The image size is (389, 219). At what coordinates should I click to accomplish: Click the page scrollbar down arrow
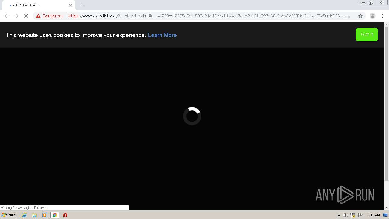387,208
